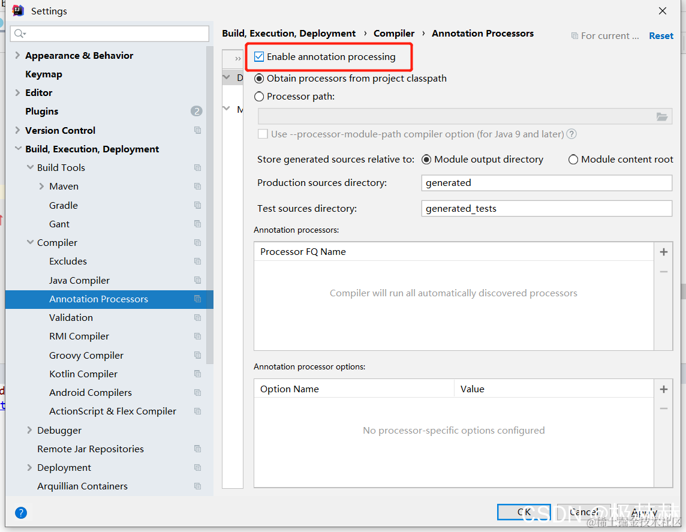Click the Plugins update count badge

pos(197,111)
